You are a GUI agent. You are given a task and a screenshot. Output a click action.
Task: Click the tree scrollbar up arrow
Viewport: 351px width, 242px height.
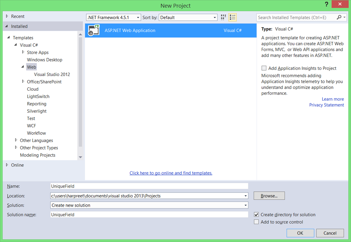[x=80, y=35]
